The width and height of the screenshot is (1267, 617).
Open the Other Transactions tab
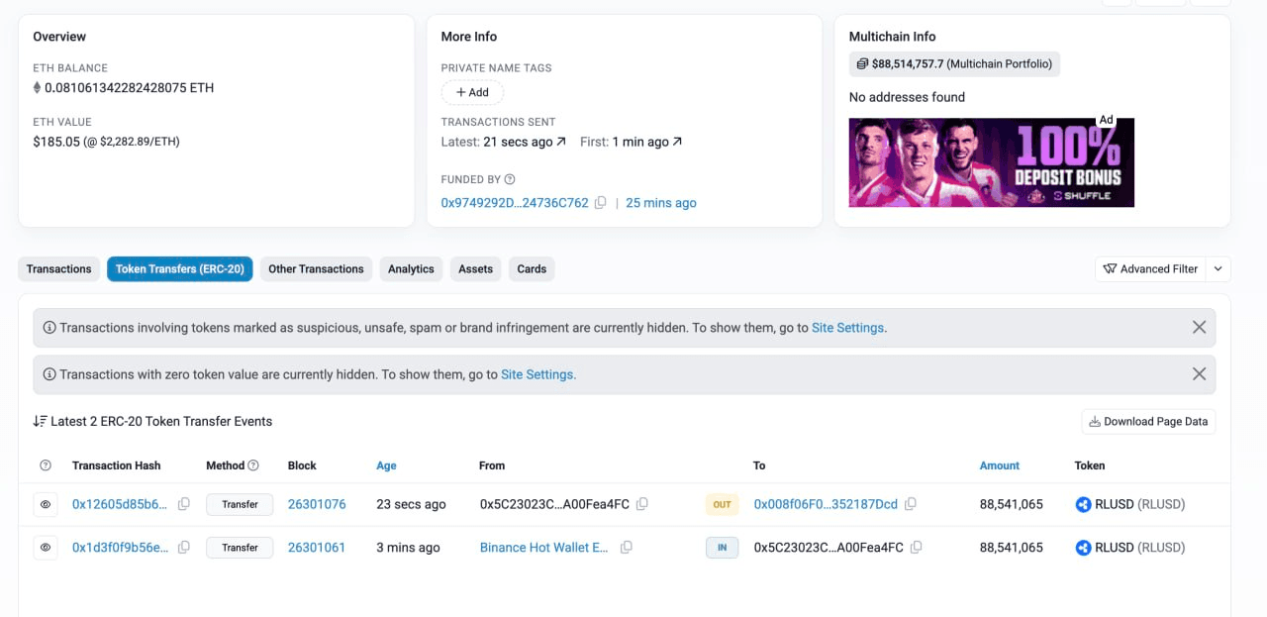tap(316, 268)
